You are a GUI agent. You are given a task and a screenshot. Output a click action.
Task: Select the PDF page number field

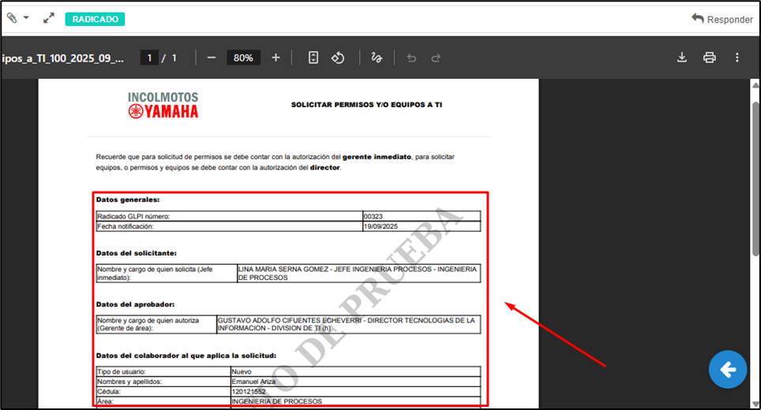(148, 58)
